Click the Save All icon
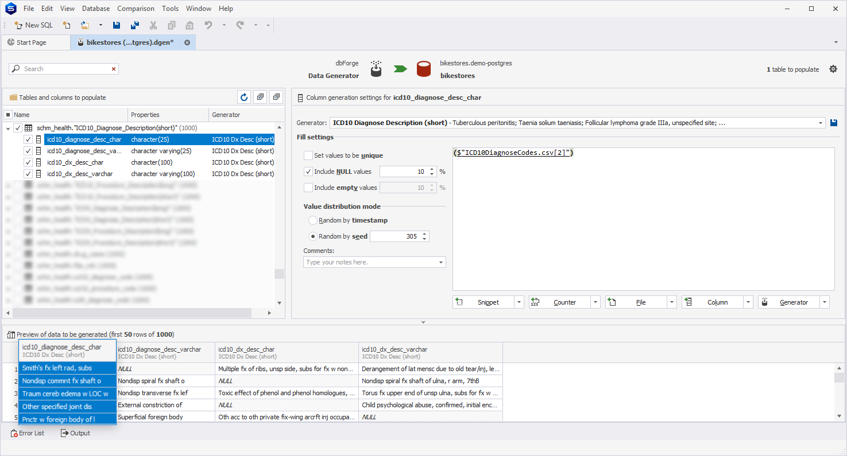 [x=135, y=25]
